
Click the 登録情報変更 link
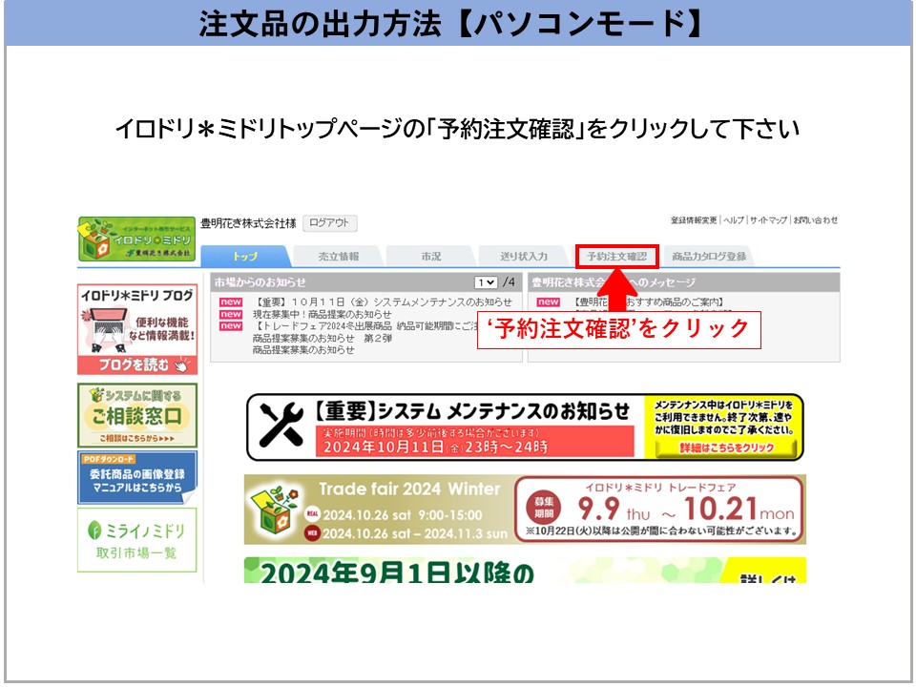pos(694,220)
